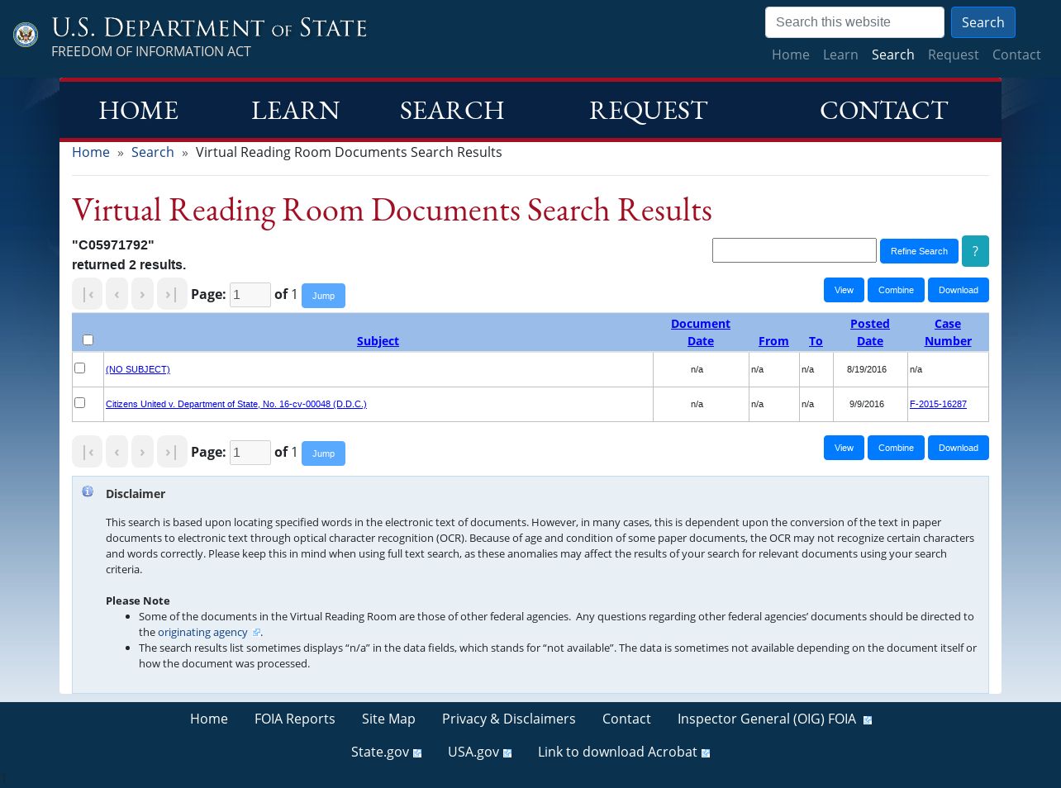Go to next page in bottom pager
This screenshot has height=788, width=1061.
click(142, 452)
